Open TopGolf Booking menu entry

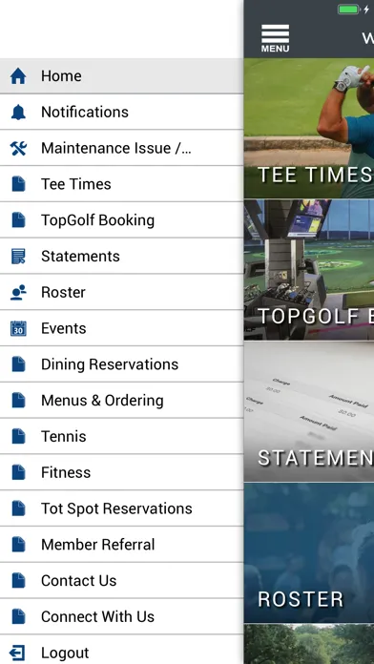click(x=121, y=220)
